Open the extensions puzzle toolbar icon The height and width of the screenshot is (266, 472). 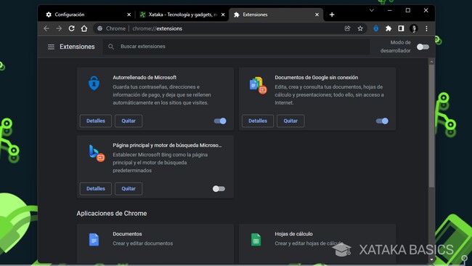[x=388, y=28]
